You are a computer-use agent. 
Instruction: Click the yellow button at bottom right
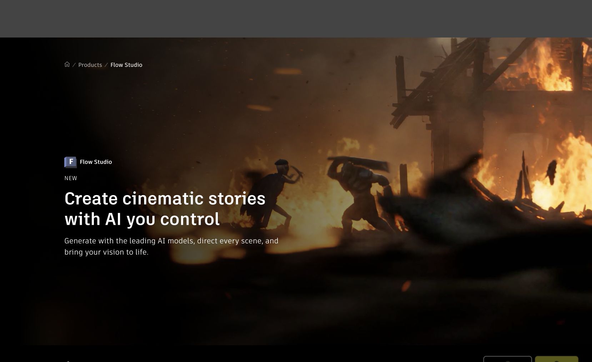[556, 359]
